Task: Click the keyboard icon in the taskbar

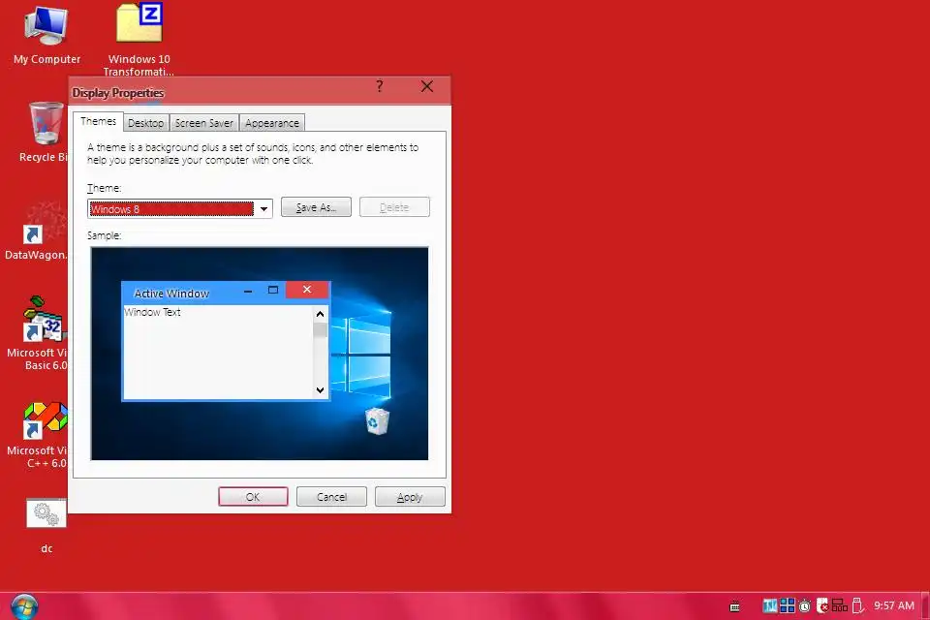Action: pyautogui.click(x=734, y=606)
